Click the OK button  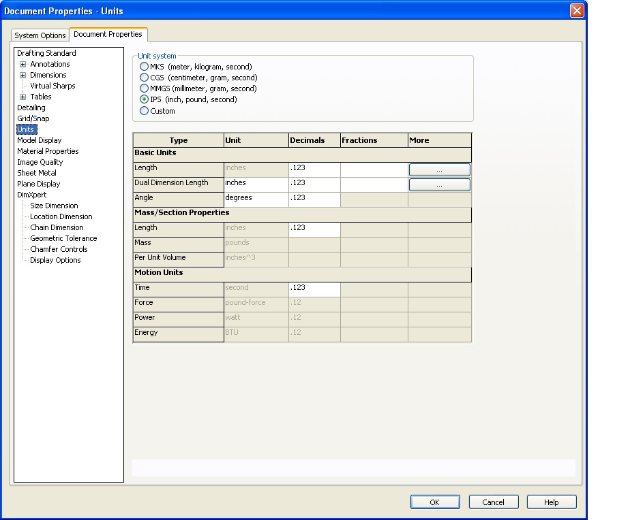[x=435, y=502]
